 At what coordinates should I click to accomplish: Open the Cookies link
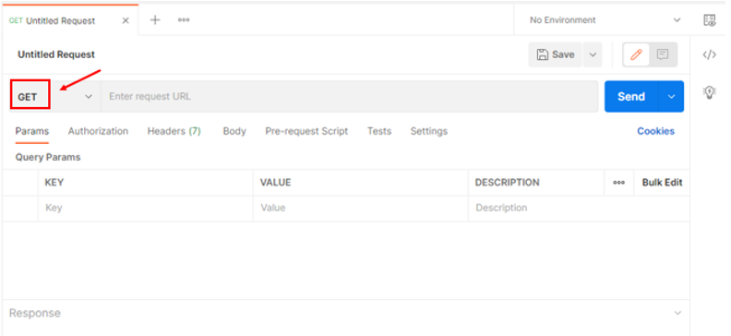pyautogui.click(x=655, y=131)
